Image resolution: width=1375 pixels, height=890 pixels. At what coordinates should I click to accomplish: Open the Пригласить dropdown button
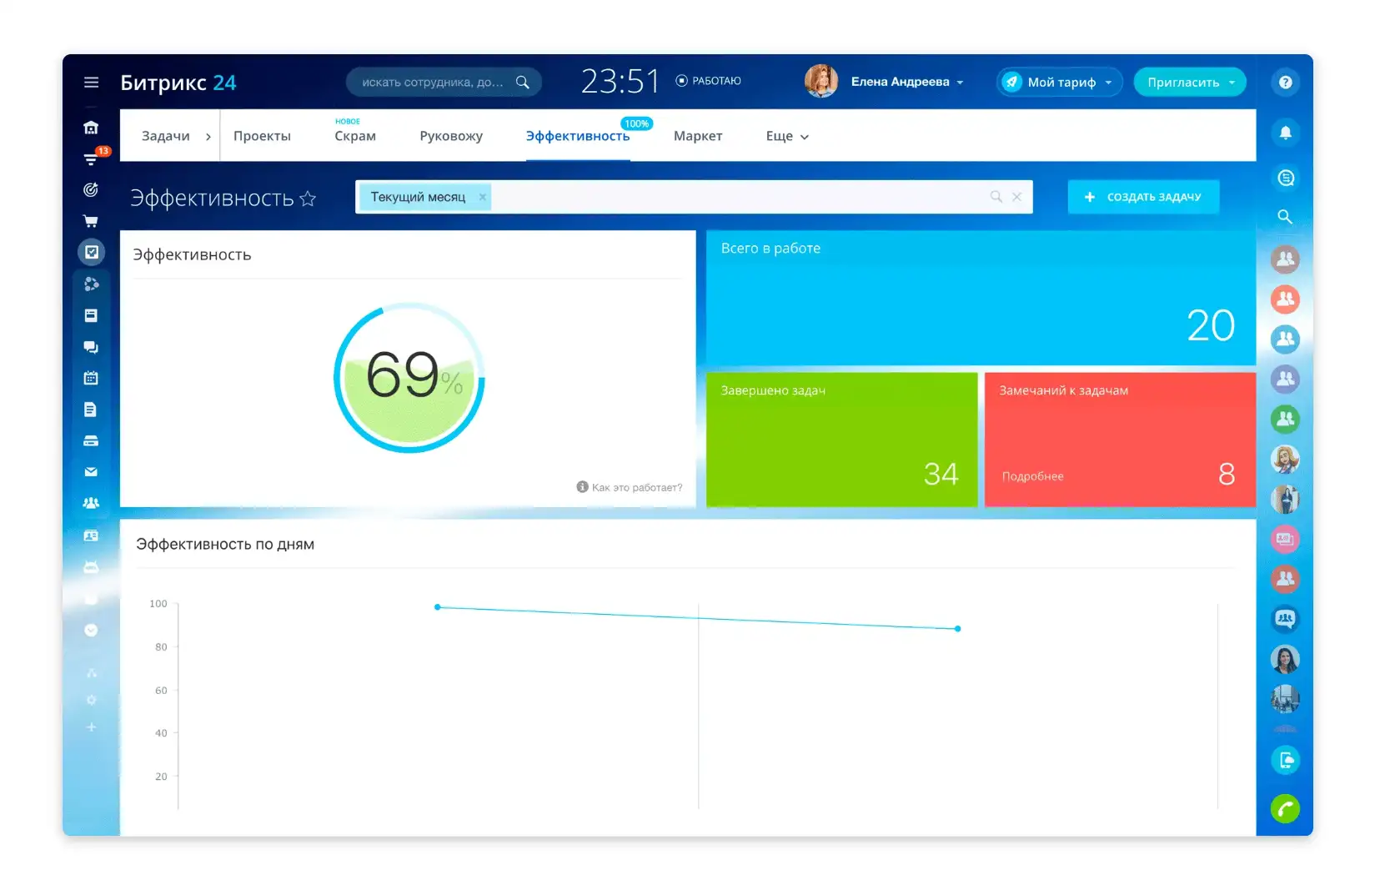[1190, 82]
